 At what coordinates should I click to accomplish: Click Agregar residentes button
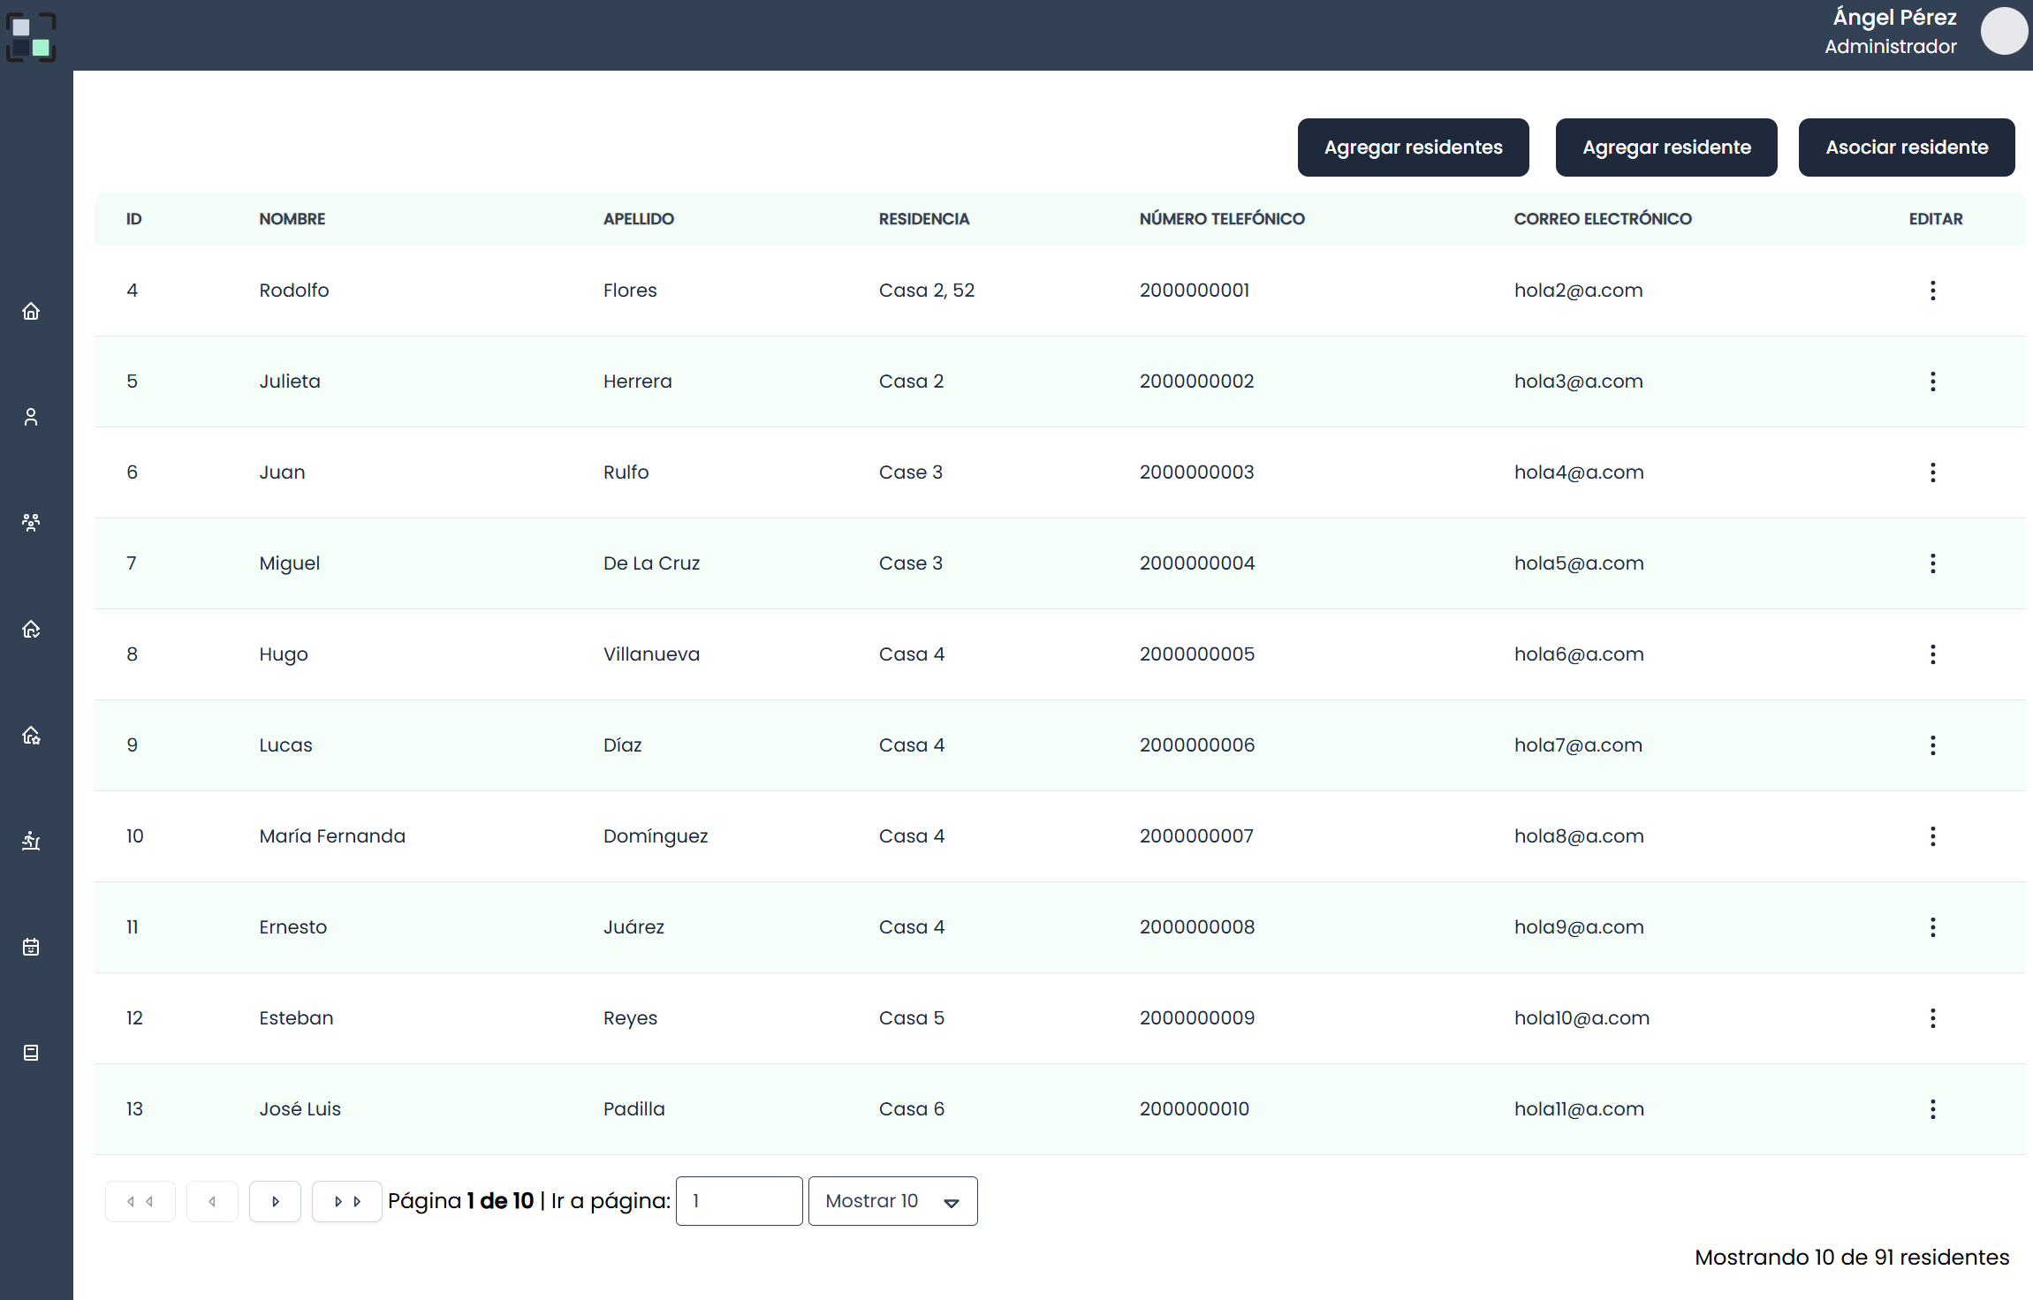coord(1413,147)
